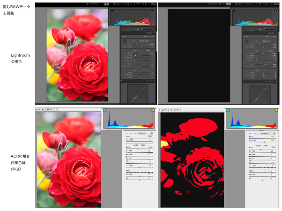The image size is (282, 211).
Task: Click 自動補正 link in ACR red-clipping window
Action: click(x=259, y=145)
